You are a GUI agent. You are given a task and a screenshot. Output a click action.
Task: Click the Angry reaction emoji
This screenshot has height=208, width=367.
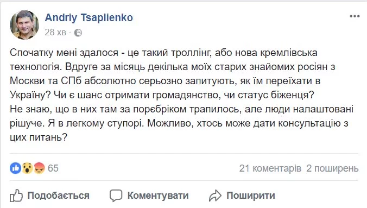pos(39,168)
